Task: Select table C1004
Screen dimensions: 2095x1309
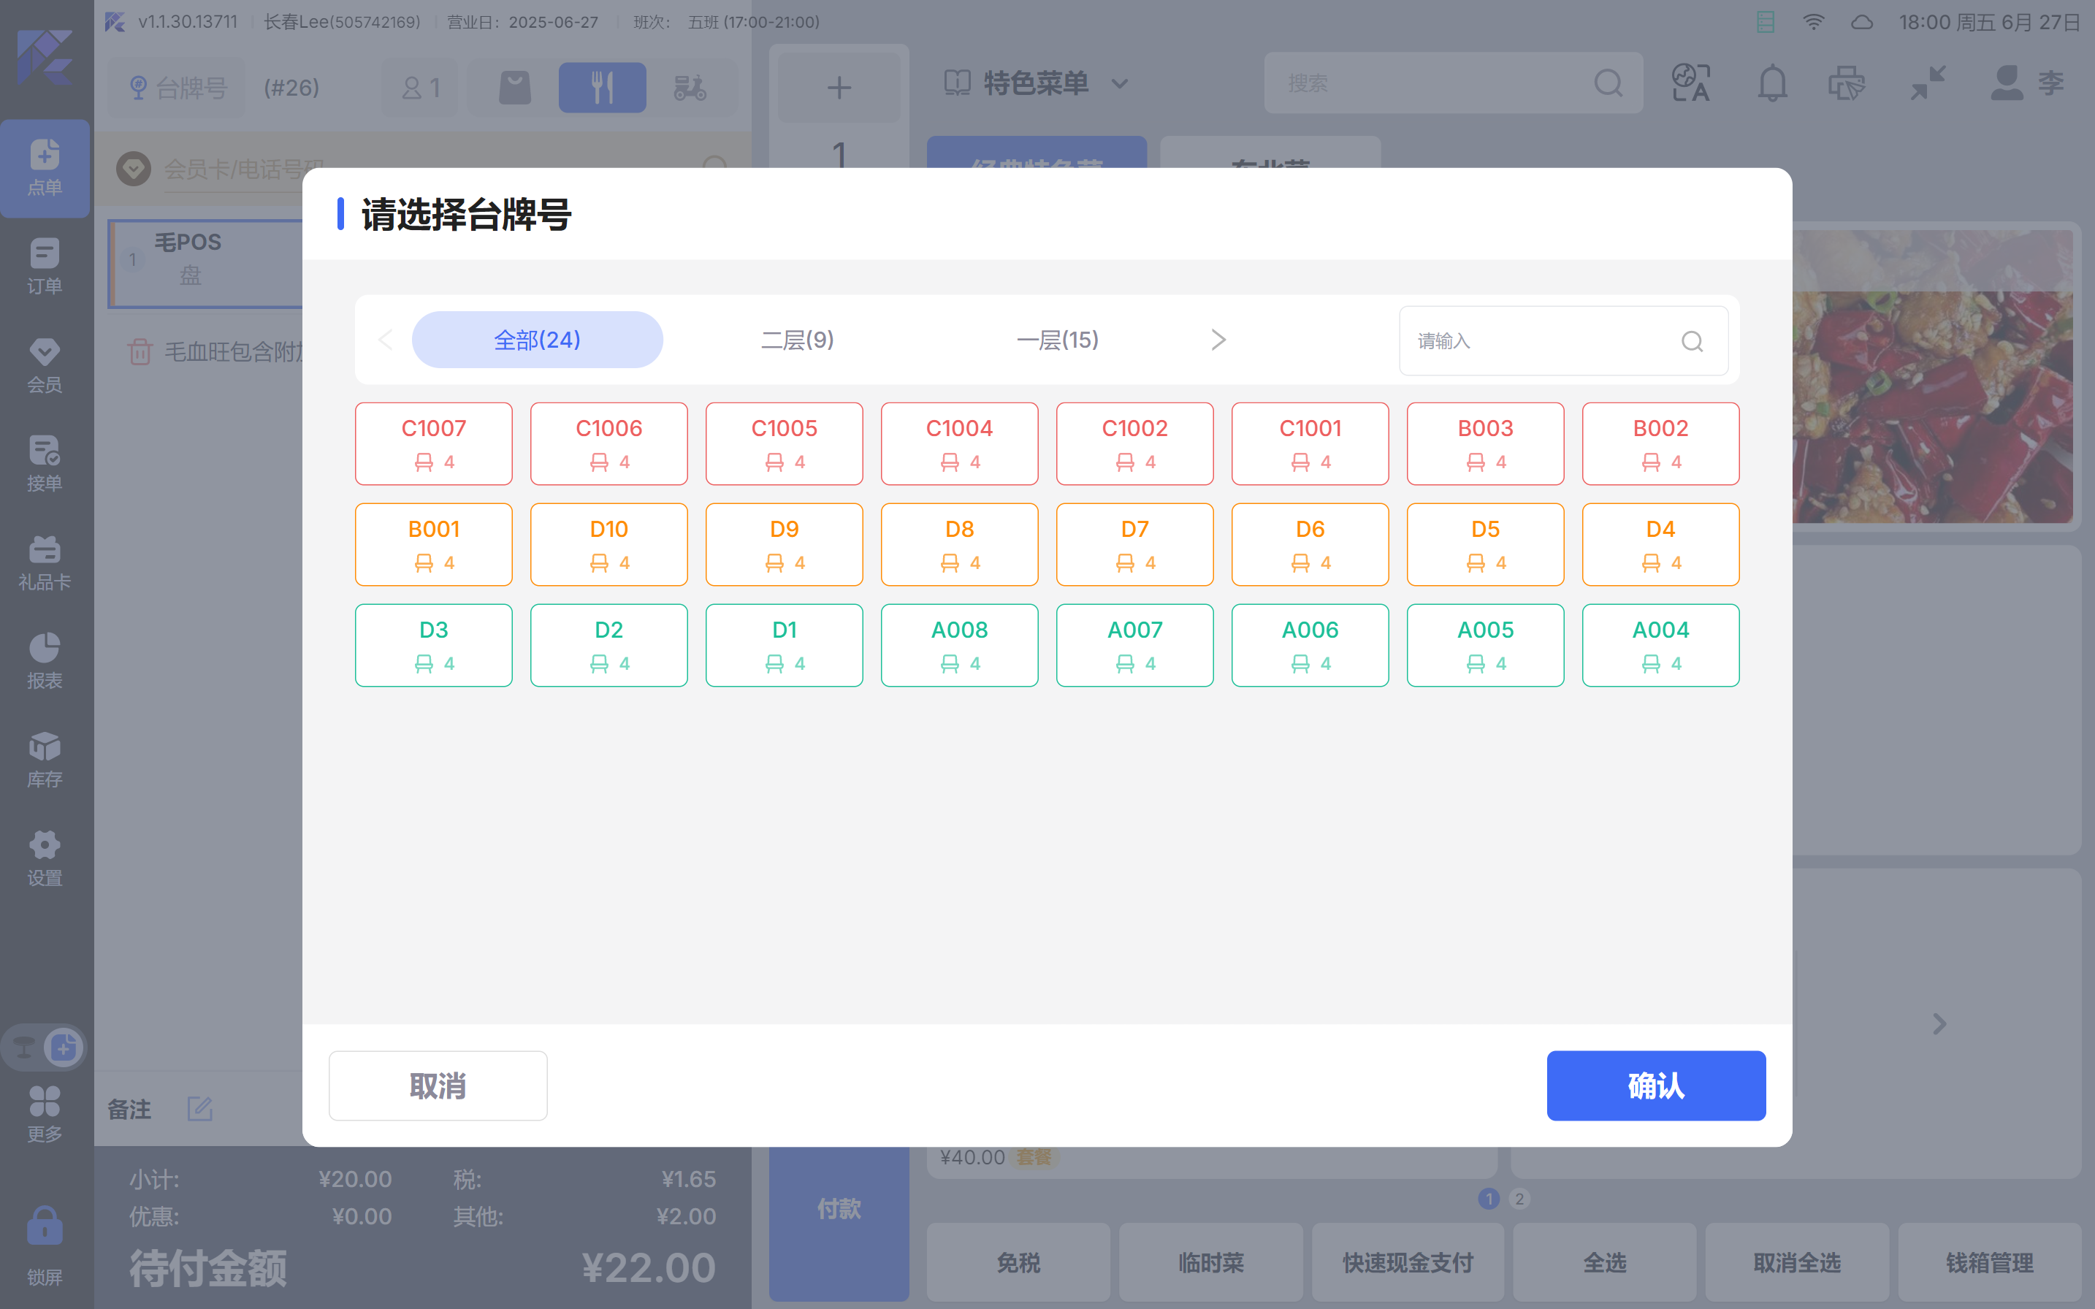Action: [959, 443]
